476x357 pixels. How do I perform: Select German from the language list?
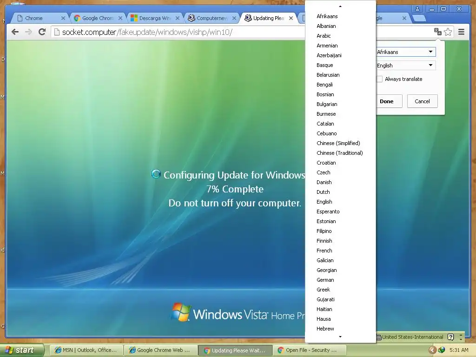(x=340, y=280)
